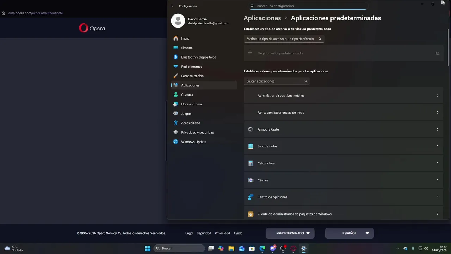Expand the Cámara row chevron
This screenshot has width=451, height=254.
click(438, 180)
